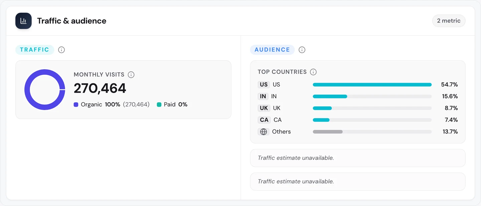Click the Organic 100% legend label
Viewport: 481px width, 206px height.
click(x=101, y=105)
